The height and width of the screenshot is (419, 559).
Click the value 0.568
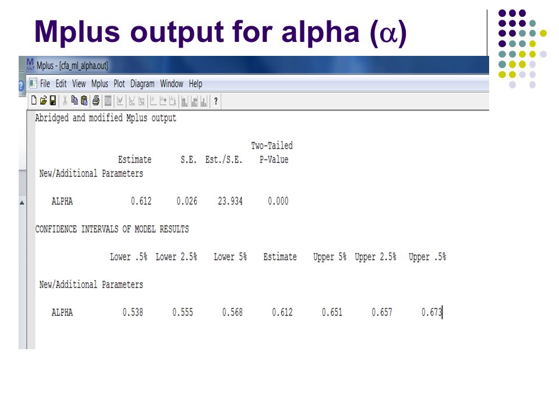click(x=232, y=313)
